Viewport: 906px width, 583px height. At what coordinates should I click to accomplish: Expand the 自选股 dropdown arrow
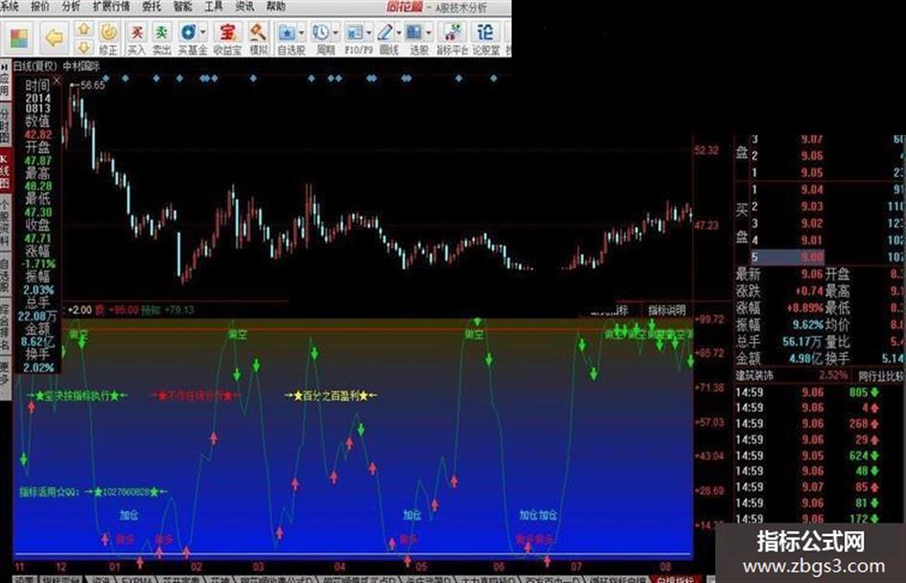pos(302,33)
